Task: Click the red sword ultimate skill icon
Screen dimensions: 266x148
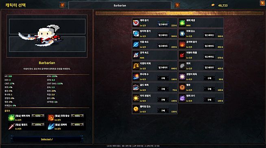Action: (11, 127)
